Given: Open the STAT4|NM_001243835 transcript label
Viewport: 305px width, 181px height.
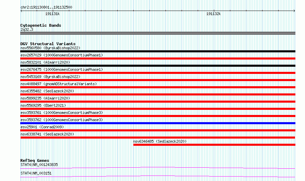Looking at the screenshot, I should click(39, 165).
